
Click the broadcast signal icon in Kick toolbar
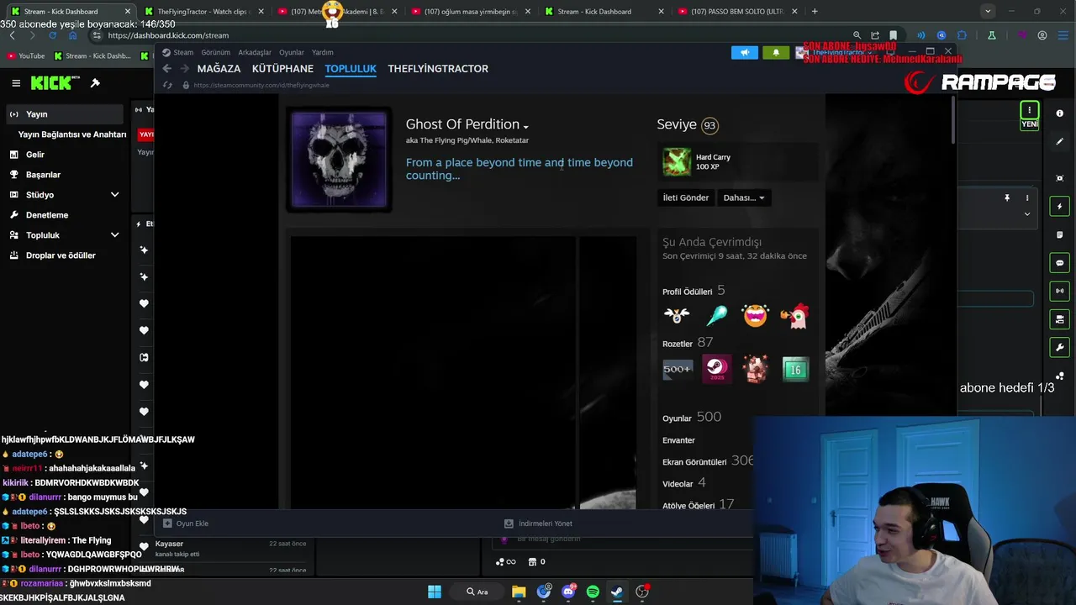pyautogui.click(x=1059, y=291)
